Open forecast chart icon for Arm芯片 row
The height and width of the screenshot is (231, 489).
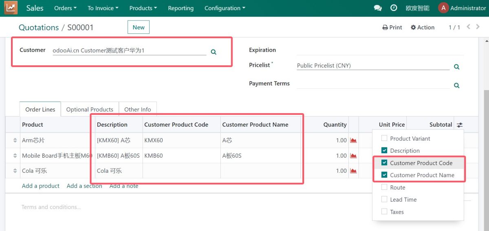[353, 141]
